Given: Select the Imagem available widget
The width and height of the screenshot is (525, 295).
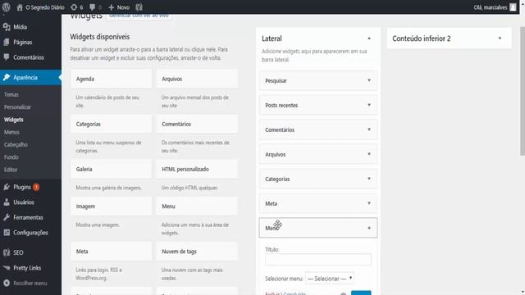Looking at the screenshot, I should tap(112, 206).
